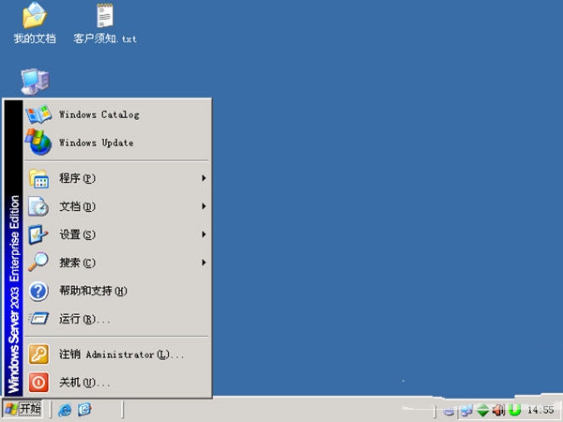Image resolution: width=563 pixels, height=422 pixels.
Task: Select the My Computer desktop icon
Action: click(x=35, y=82)
